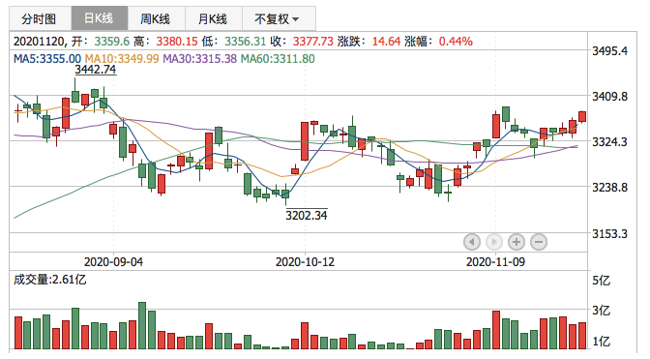Click the MA60:3311.80 indicator label
This screenshot has height=359, width=650.
pyautogui.click(x=278, y=59)
